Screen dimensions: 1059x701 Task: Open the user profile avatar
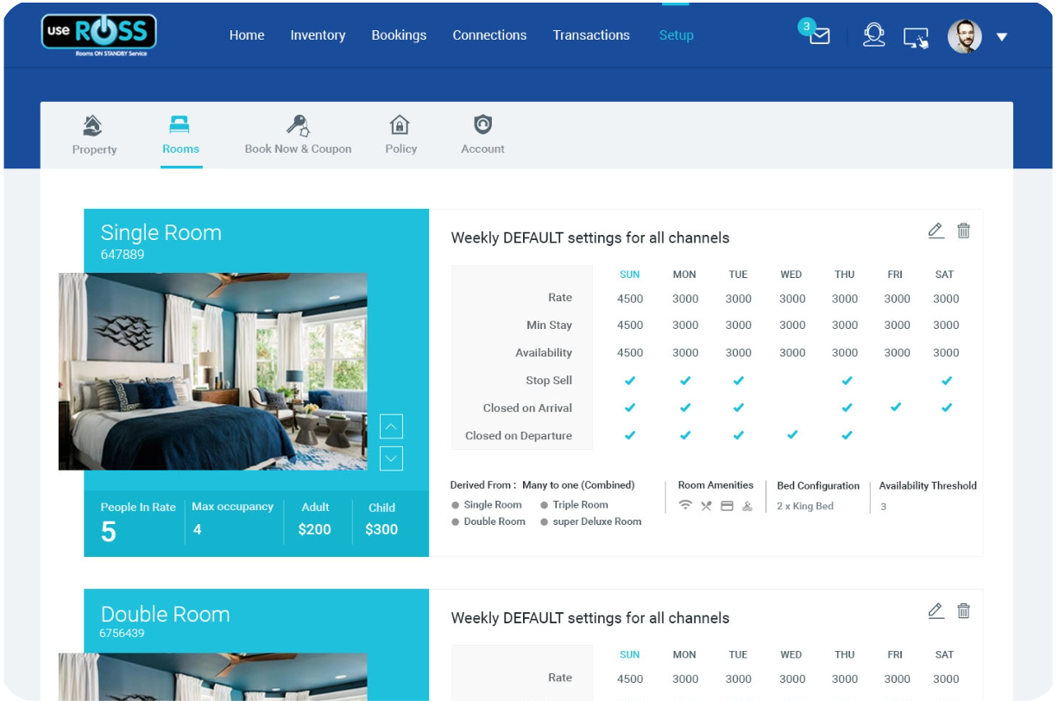click(x=964, y=36)
